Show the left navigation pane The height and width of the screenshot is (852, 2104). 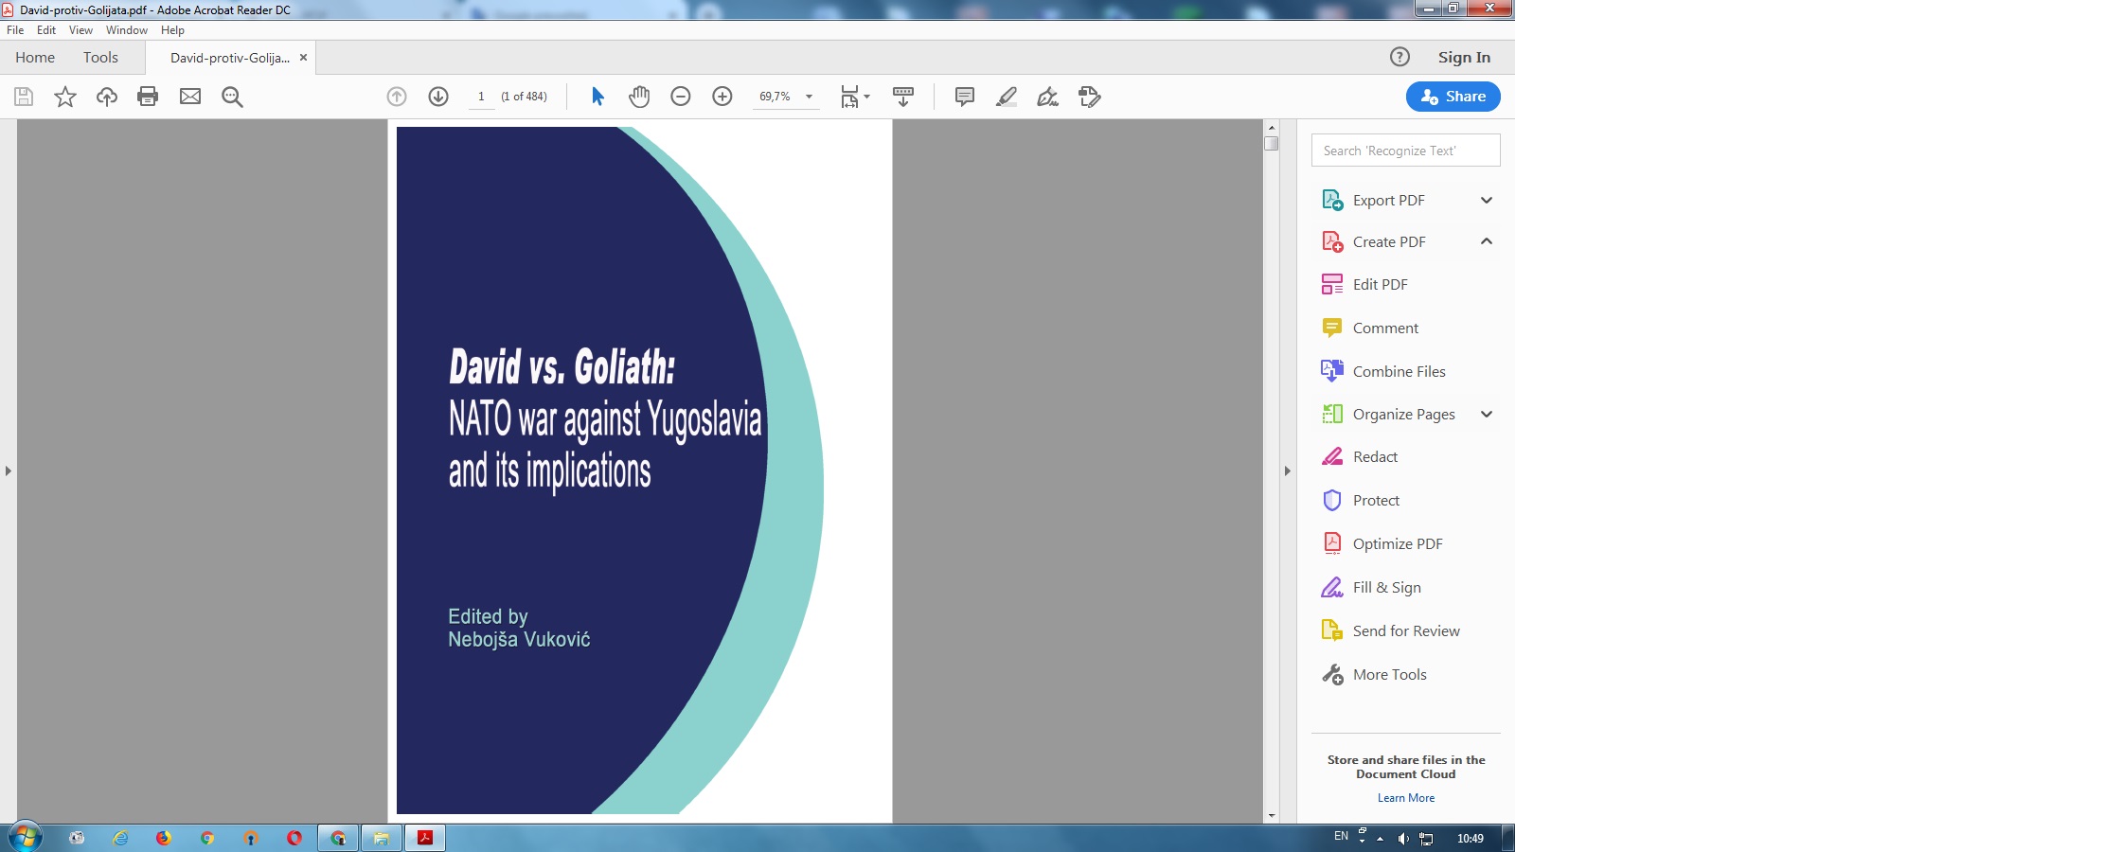point(9,470)
